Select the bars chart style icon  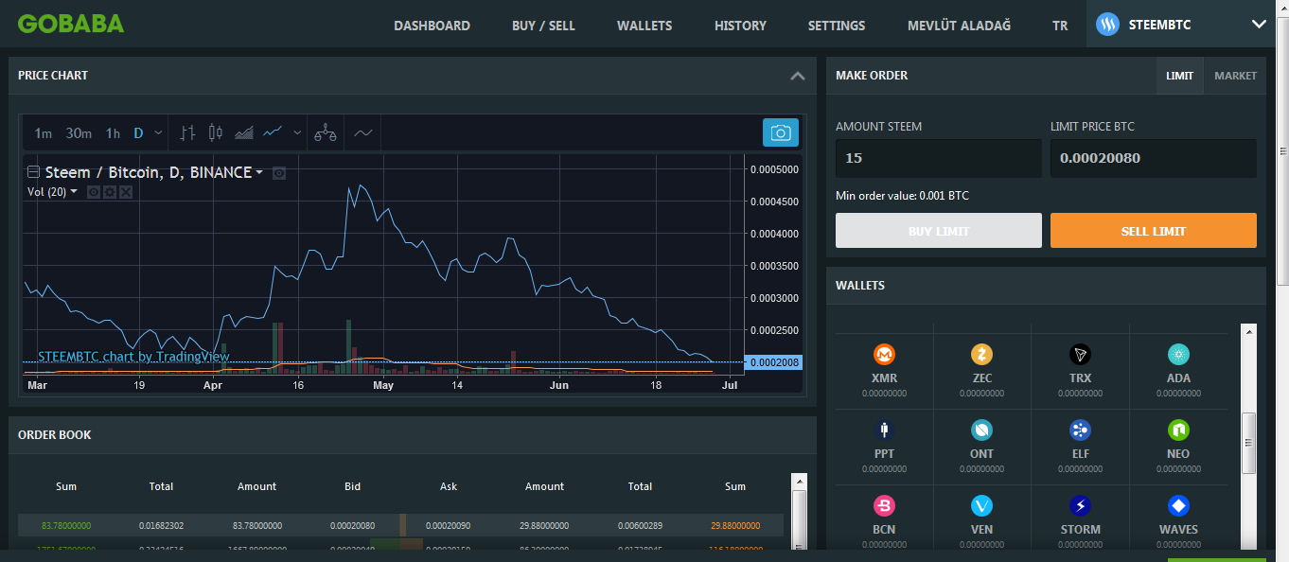click(x=187, y=133)
